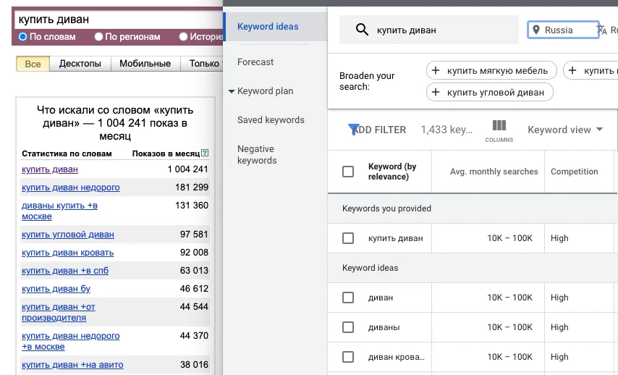Collapse the Keyword plan section arrow
The image size is (618, 375).
(232, 91)
